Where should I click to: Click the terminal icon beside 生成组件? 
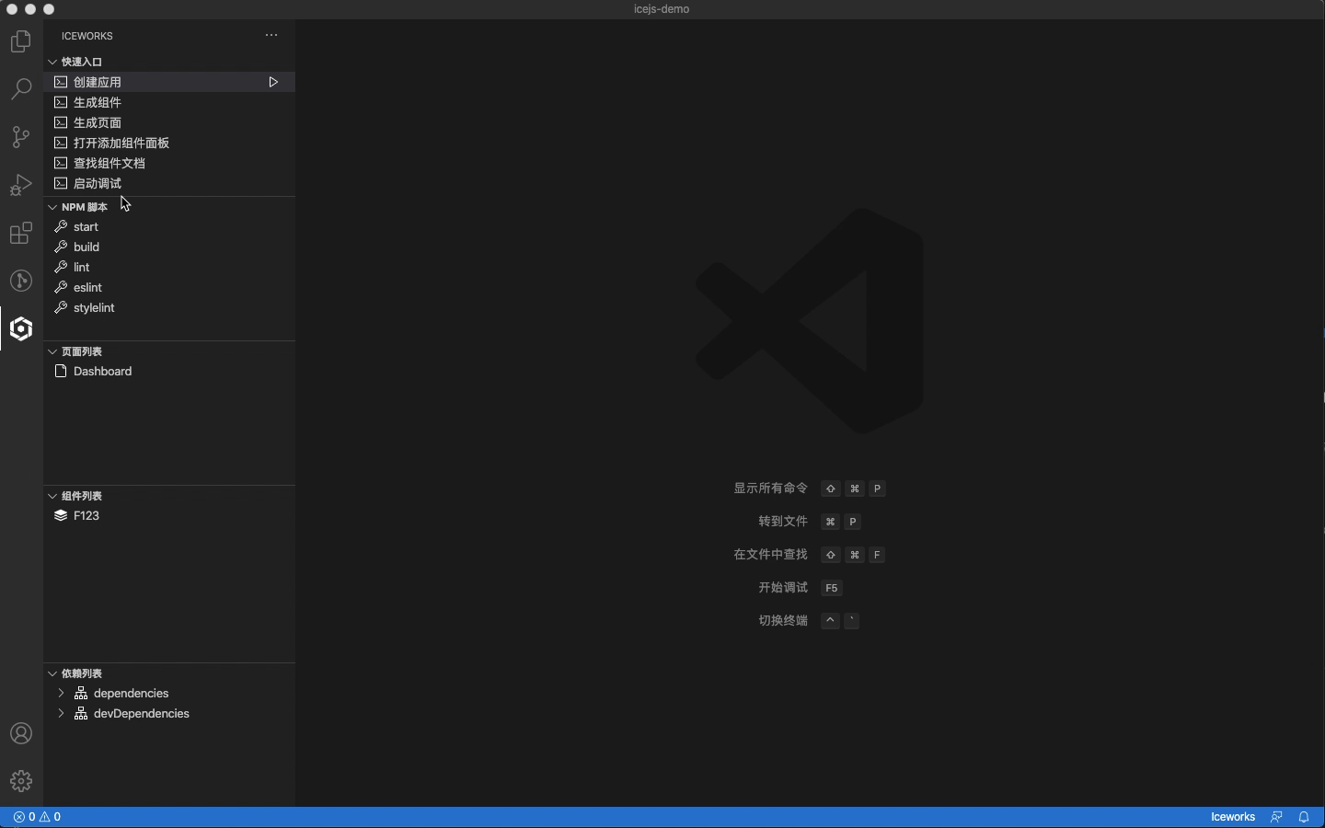[x=61, y=102]
